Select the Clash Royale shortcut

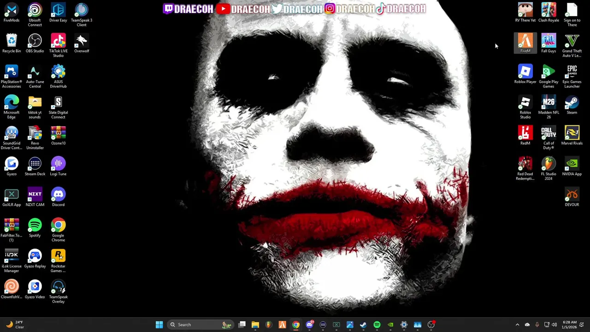click(549, 13)
